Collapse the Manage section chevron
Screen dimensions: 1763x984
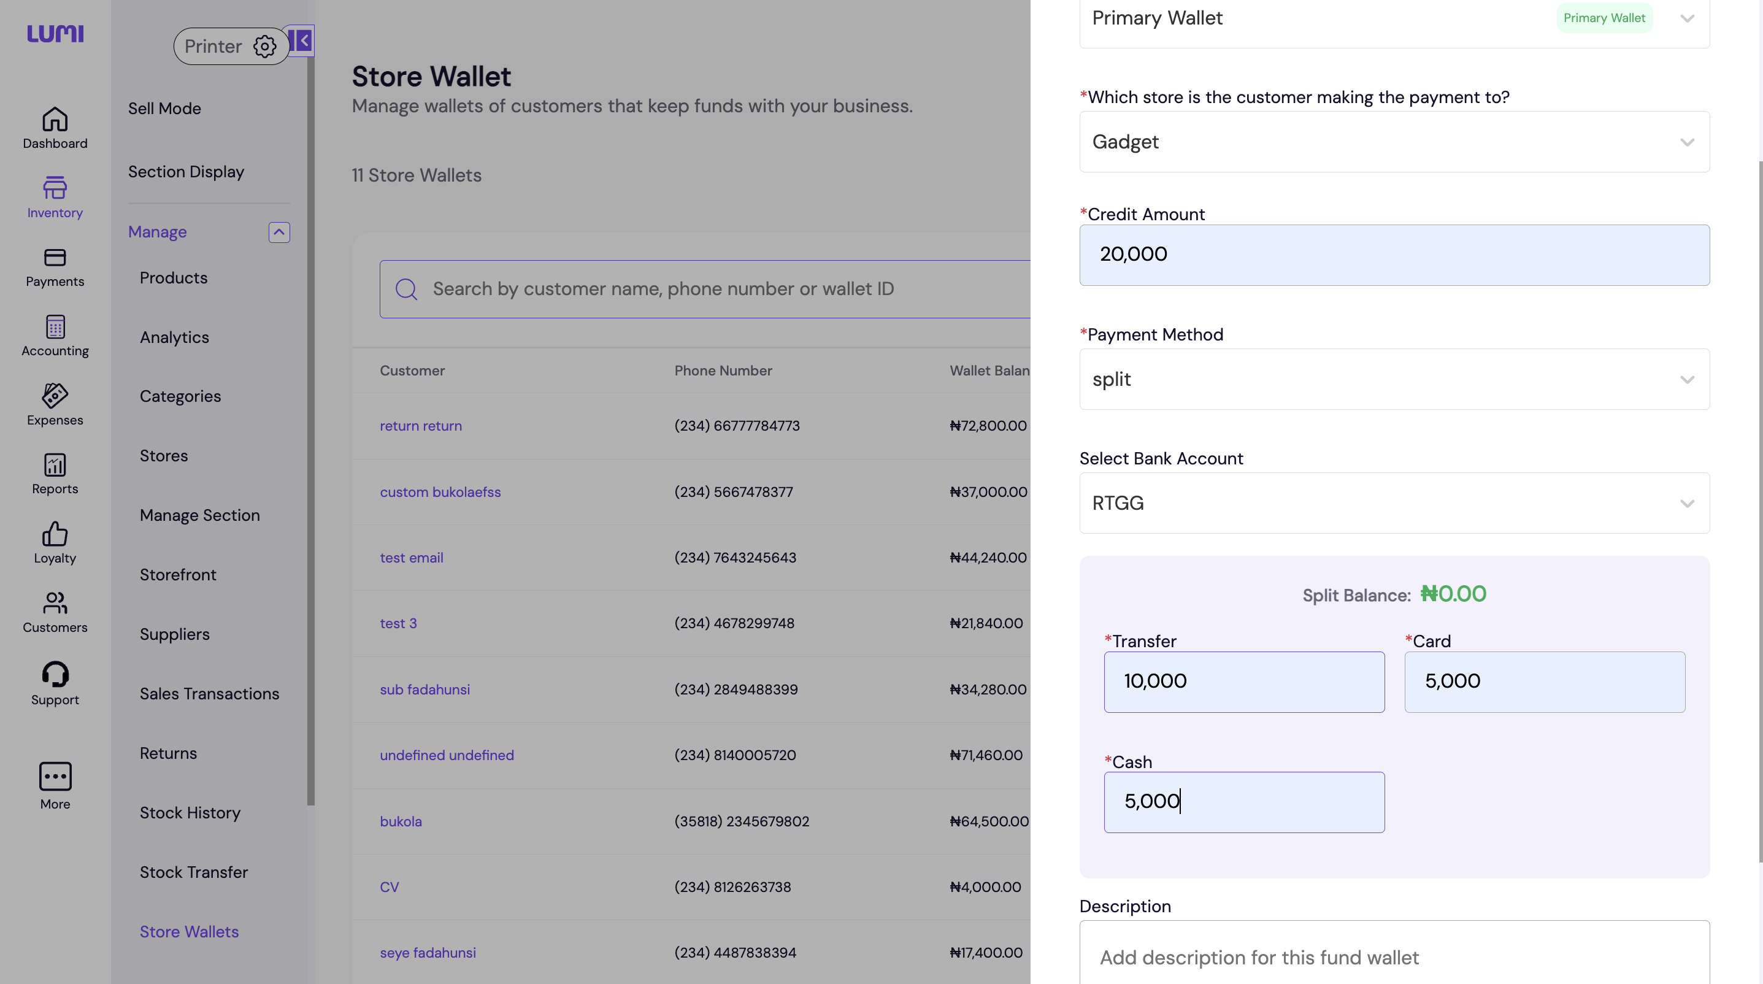pos(279,233)
